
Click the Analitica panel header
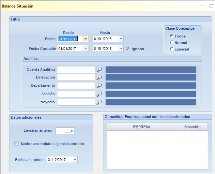[112, 59]
